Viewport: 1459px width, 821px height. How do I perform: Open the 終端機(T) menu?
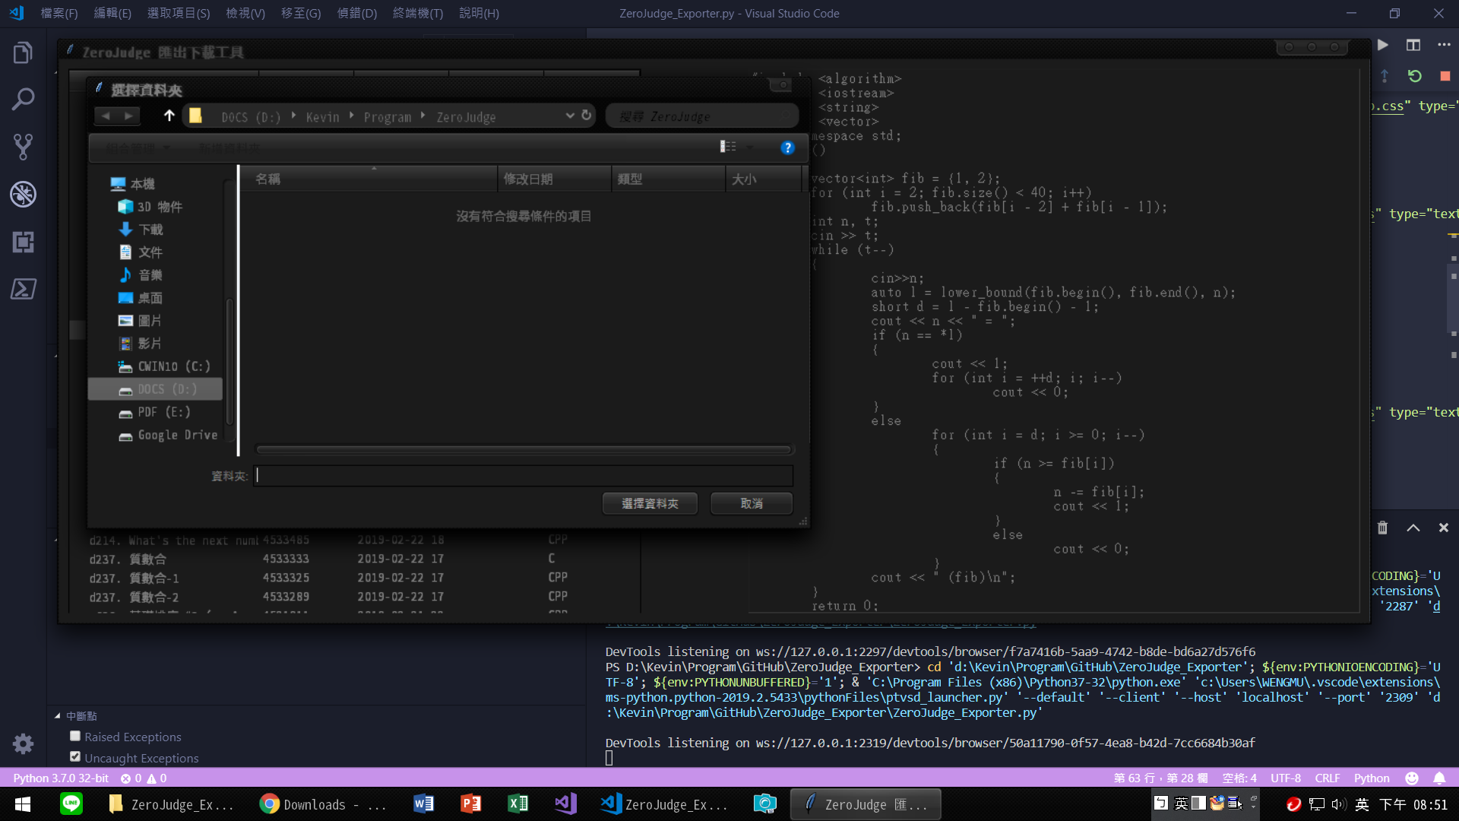click(x=417, y=13)
